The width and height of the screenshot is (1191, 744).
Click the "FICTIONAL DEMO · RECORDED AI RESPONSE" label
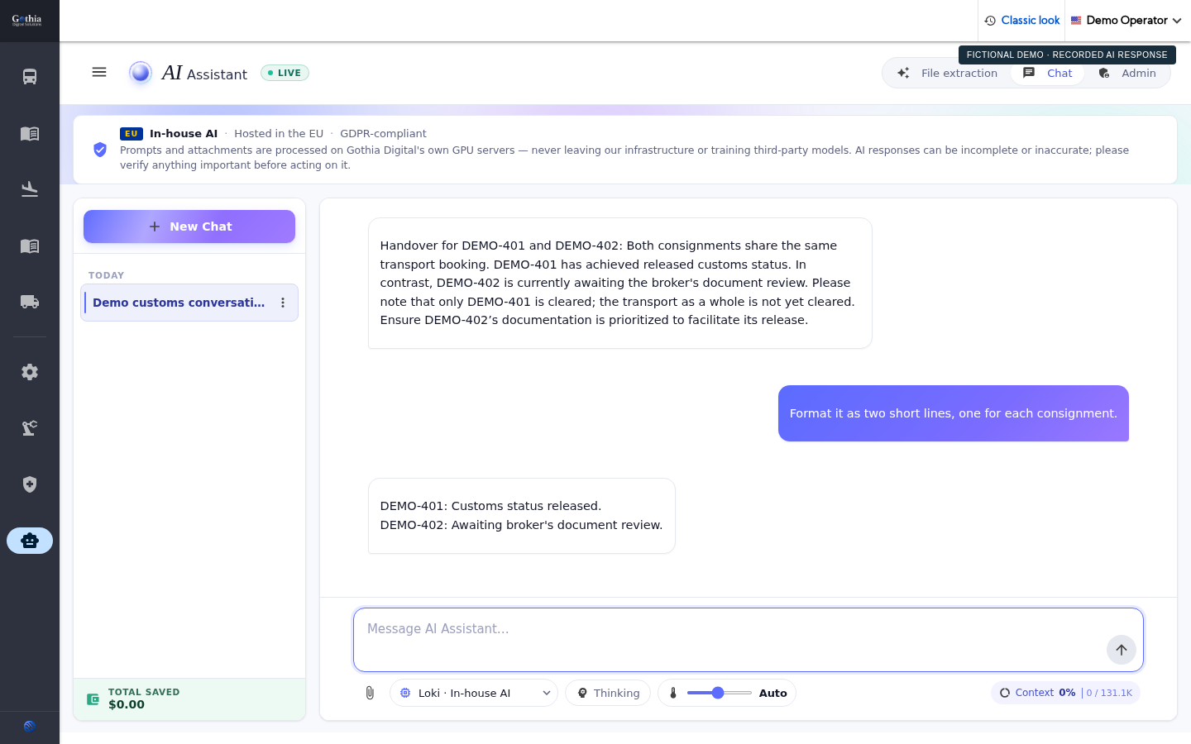1067,55
